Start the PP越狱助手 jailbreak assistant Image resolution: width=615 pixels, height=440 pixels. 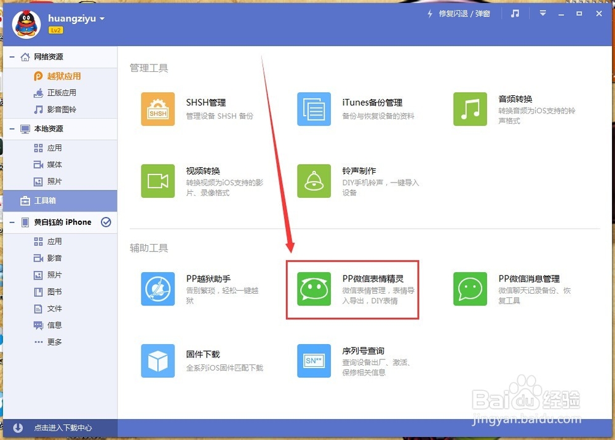(x=158, y=289)
